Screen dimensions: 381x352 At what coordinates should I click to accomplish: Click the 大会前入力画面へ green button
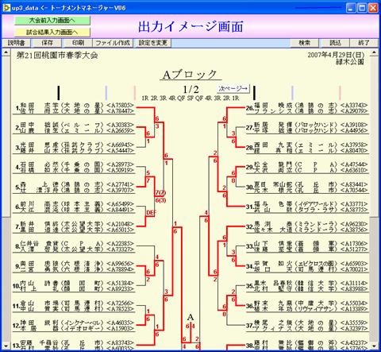click(52, 21)
